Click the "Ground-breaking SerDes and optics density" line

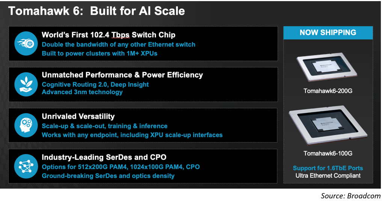[x=108, y=175]
